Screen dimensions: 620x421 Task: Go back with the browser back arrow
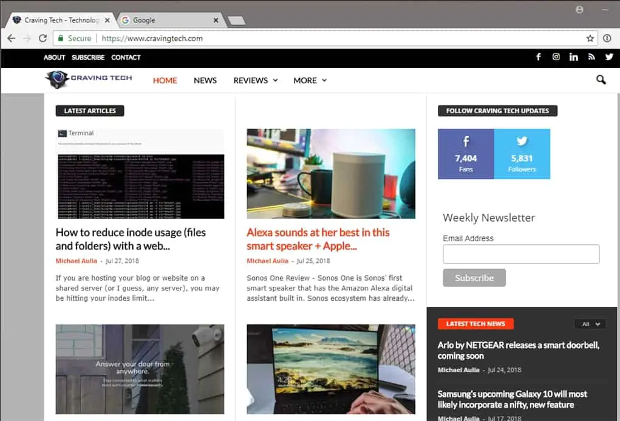point(12,38)
